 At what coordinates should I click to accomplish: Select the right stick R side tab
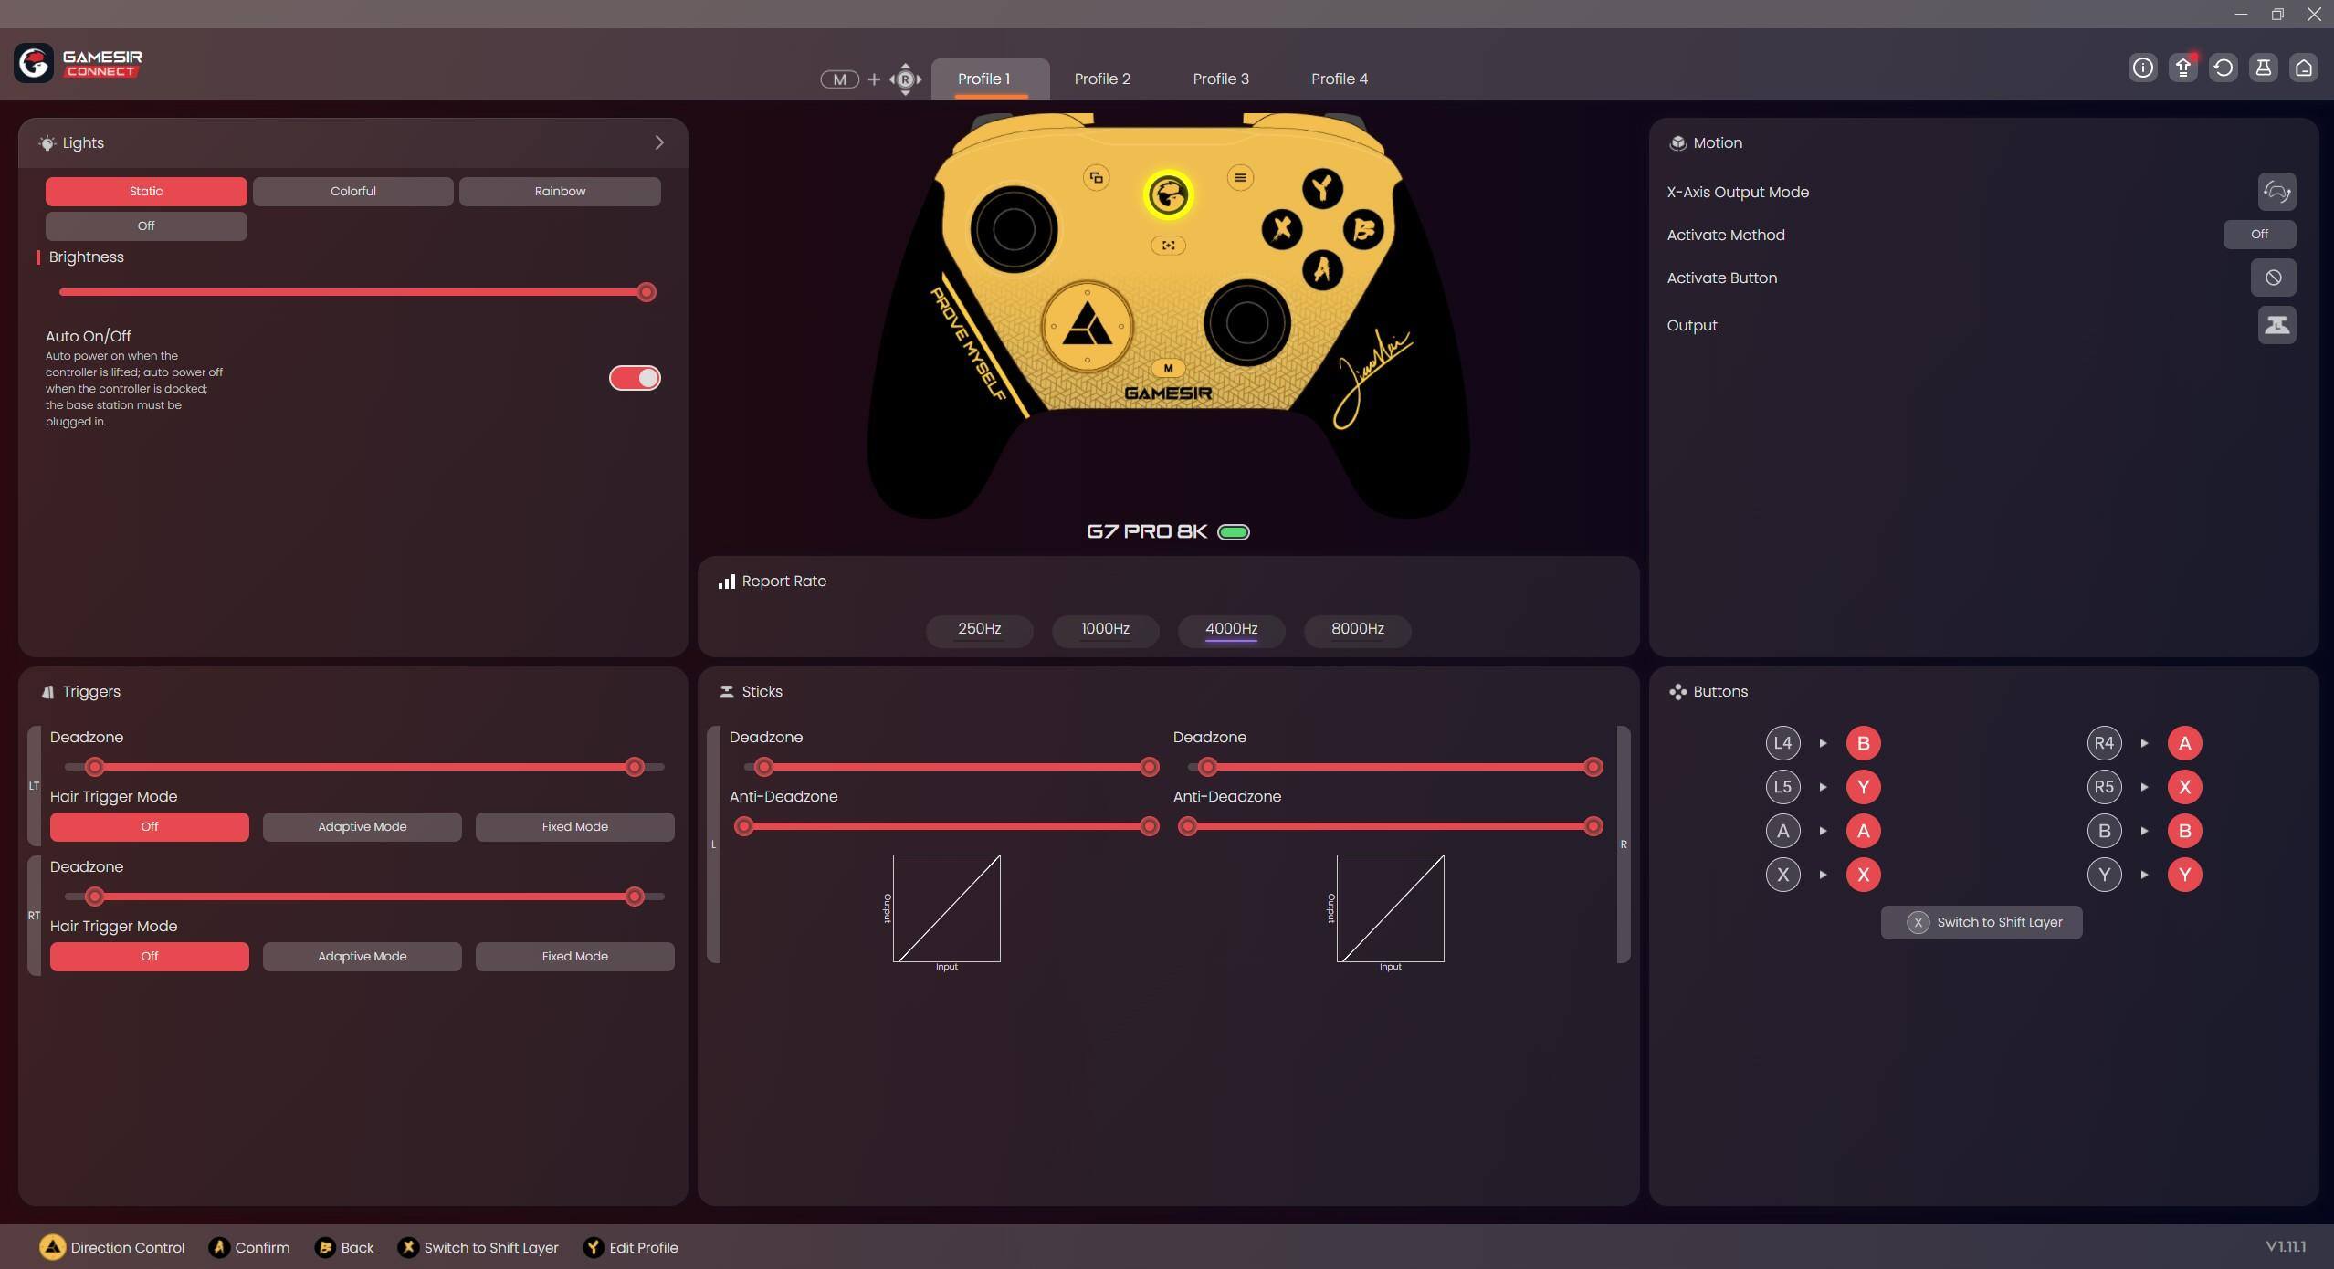point(1624,844)
